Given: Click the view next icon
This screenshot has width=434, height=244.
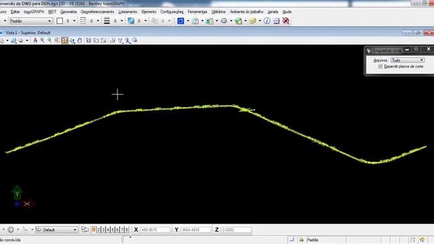Looking at the screenshot, I should [x=104, y=41].
